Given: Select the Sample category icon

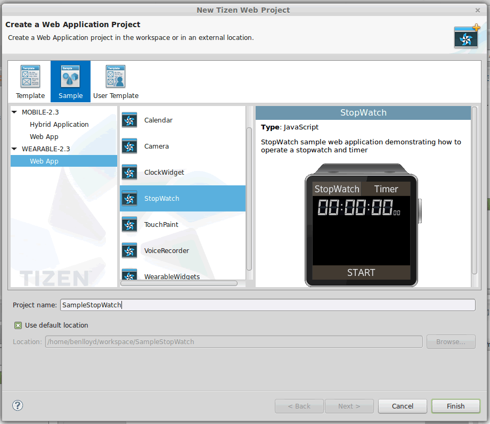Looking at the screenshot, I should tap(70, 76).
